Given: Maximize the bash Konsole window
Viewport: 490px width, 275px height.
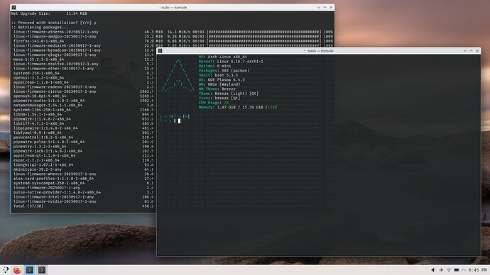Looking at the screenshot, I should 471,50.
